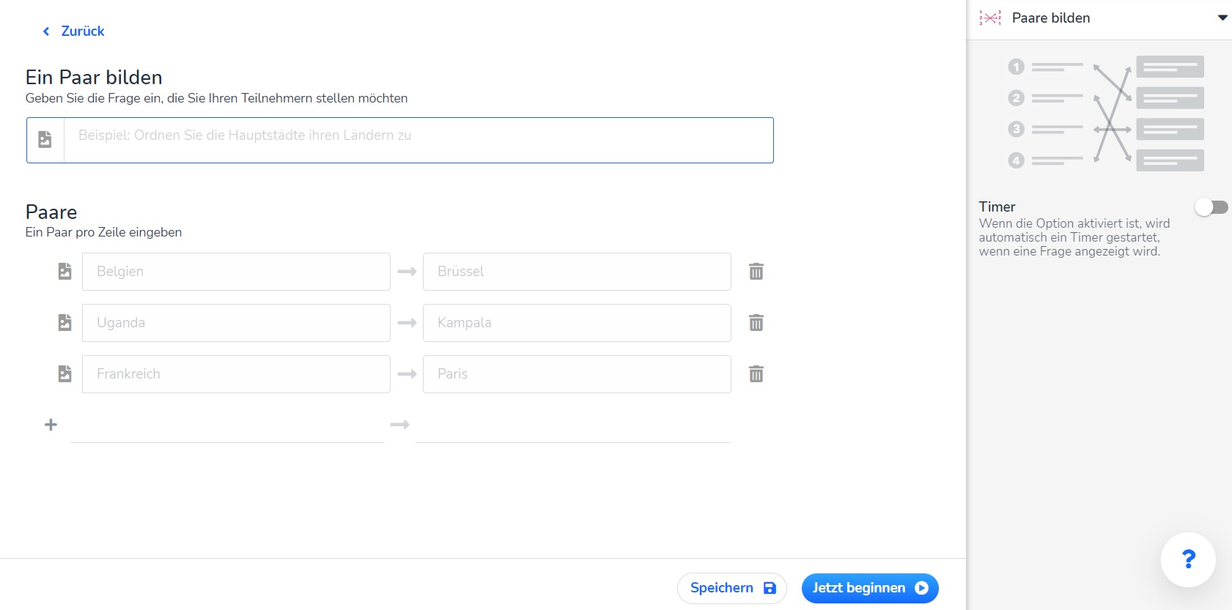The image size is (1232, 610).
Task: Select the Paris answer field
Action: tap(577, 374)
